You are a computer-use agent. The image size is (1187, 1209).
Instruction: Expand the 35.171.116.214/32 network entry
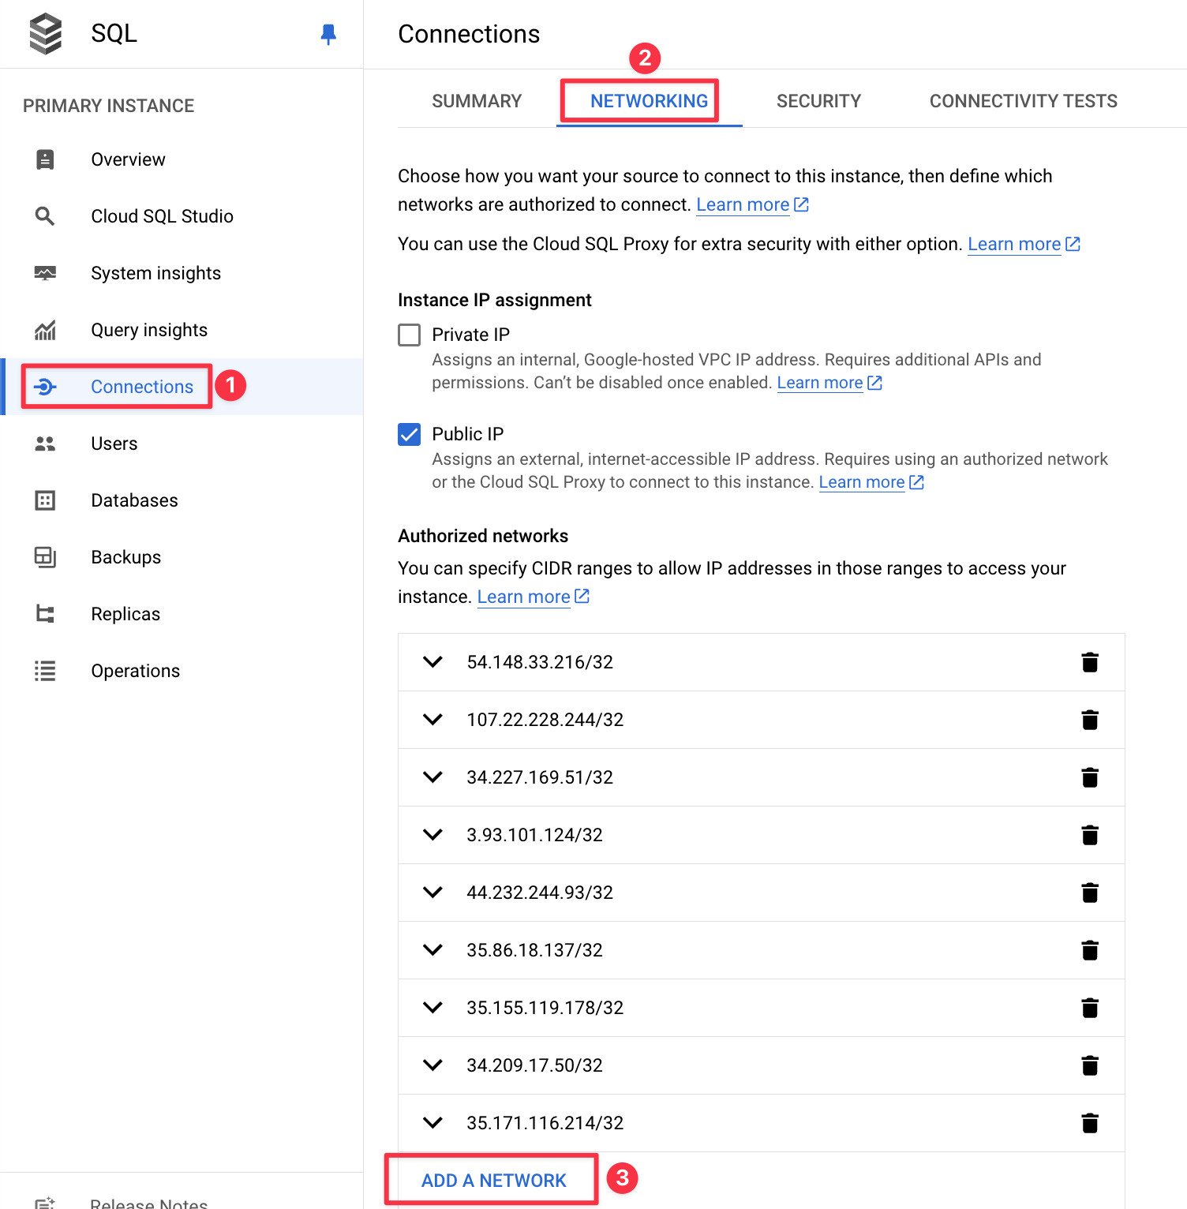click(432, 1122)
